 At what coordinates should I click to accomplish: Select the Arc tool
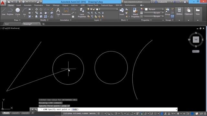25,12
